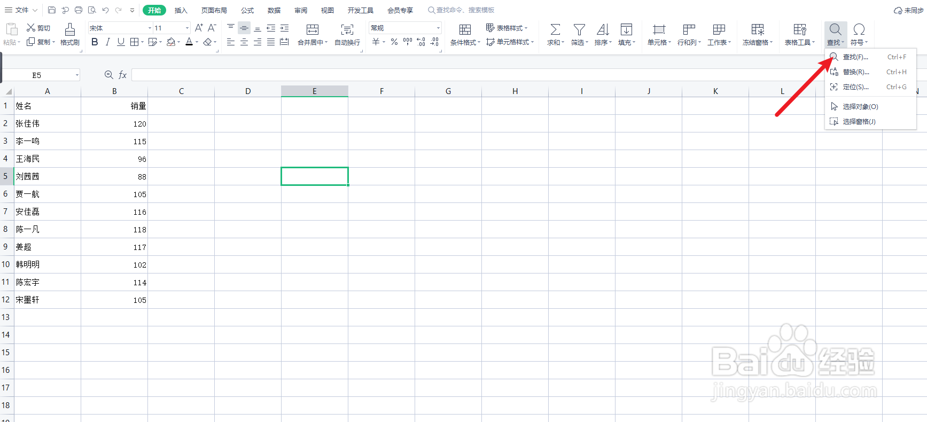Click cell containing 刘茜茜
Image resolution: width=927 pixels, height=422 pixels.
click(48, 176)
